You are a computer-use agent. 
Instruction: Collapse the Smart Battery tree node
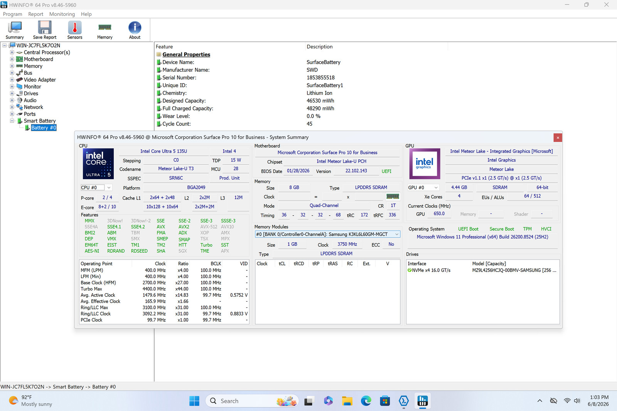[12, 121]
